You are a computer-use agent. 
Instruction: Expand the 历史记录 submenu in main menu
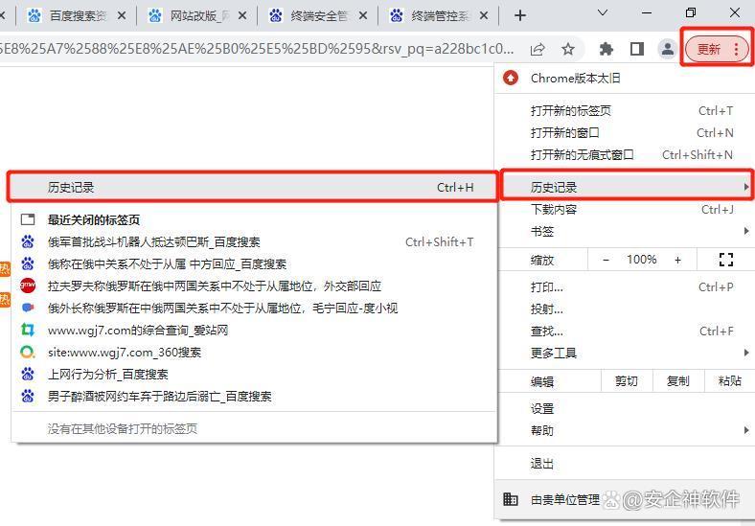pyautogui.click(x=626, y=187)
